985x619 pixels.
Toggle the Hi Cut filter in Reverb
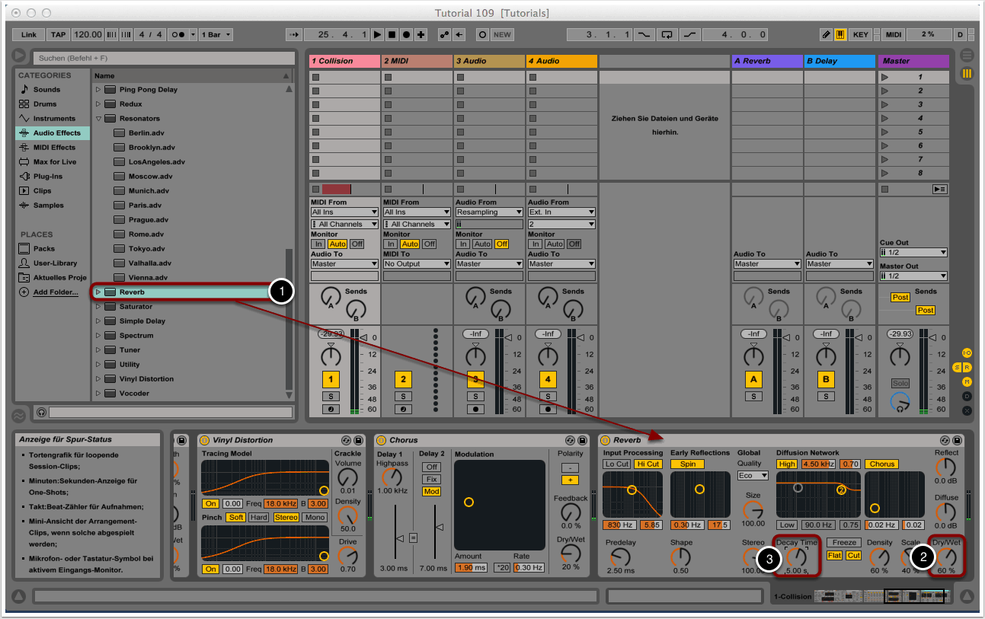click(648, 464)
